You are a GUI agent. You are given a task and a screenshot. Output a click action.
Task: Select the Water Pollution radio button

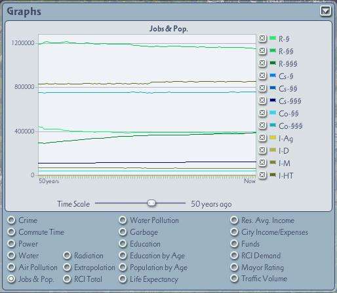[x=123, y=220]
